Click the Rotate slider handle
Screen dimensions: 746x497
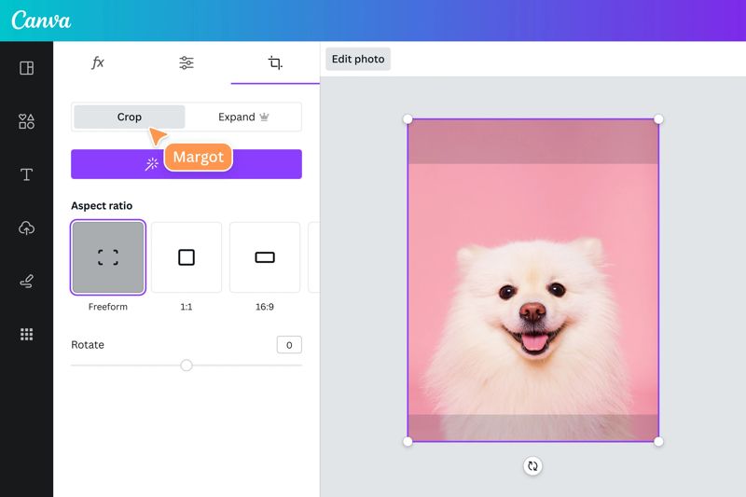click(x=186, y=366)
